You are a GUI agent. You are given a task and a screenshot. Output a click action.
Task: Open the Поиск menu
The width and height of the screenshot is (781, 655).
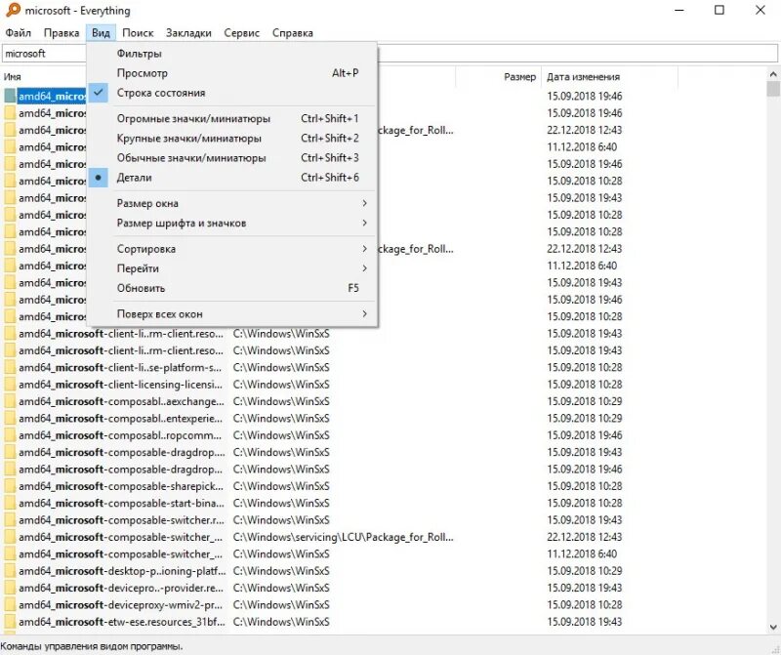(x=138, y=33)
